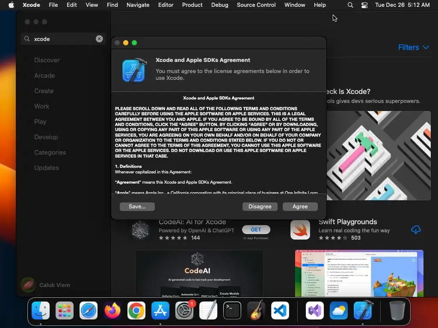438x328 pixels.
Task: Click the Xcode hammer icon in dialog
Action: pos(134,70)
